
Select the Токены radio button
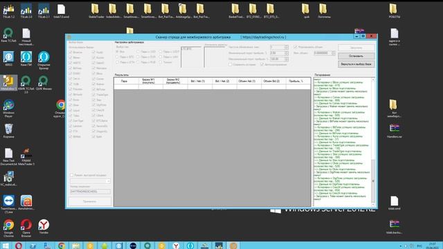(160, 62)
